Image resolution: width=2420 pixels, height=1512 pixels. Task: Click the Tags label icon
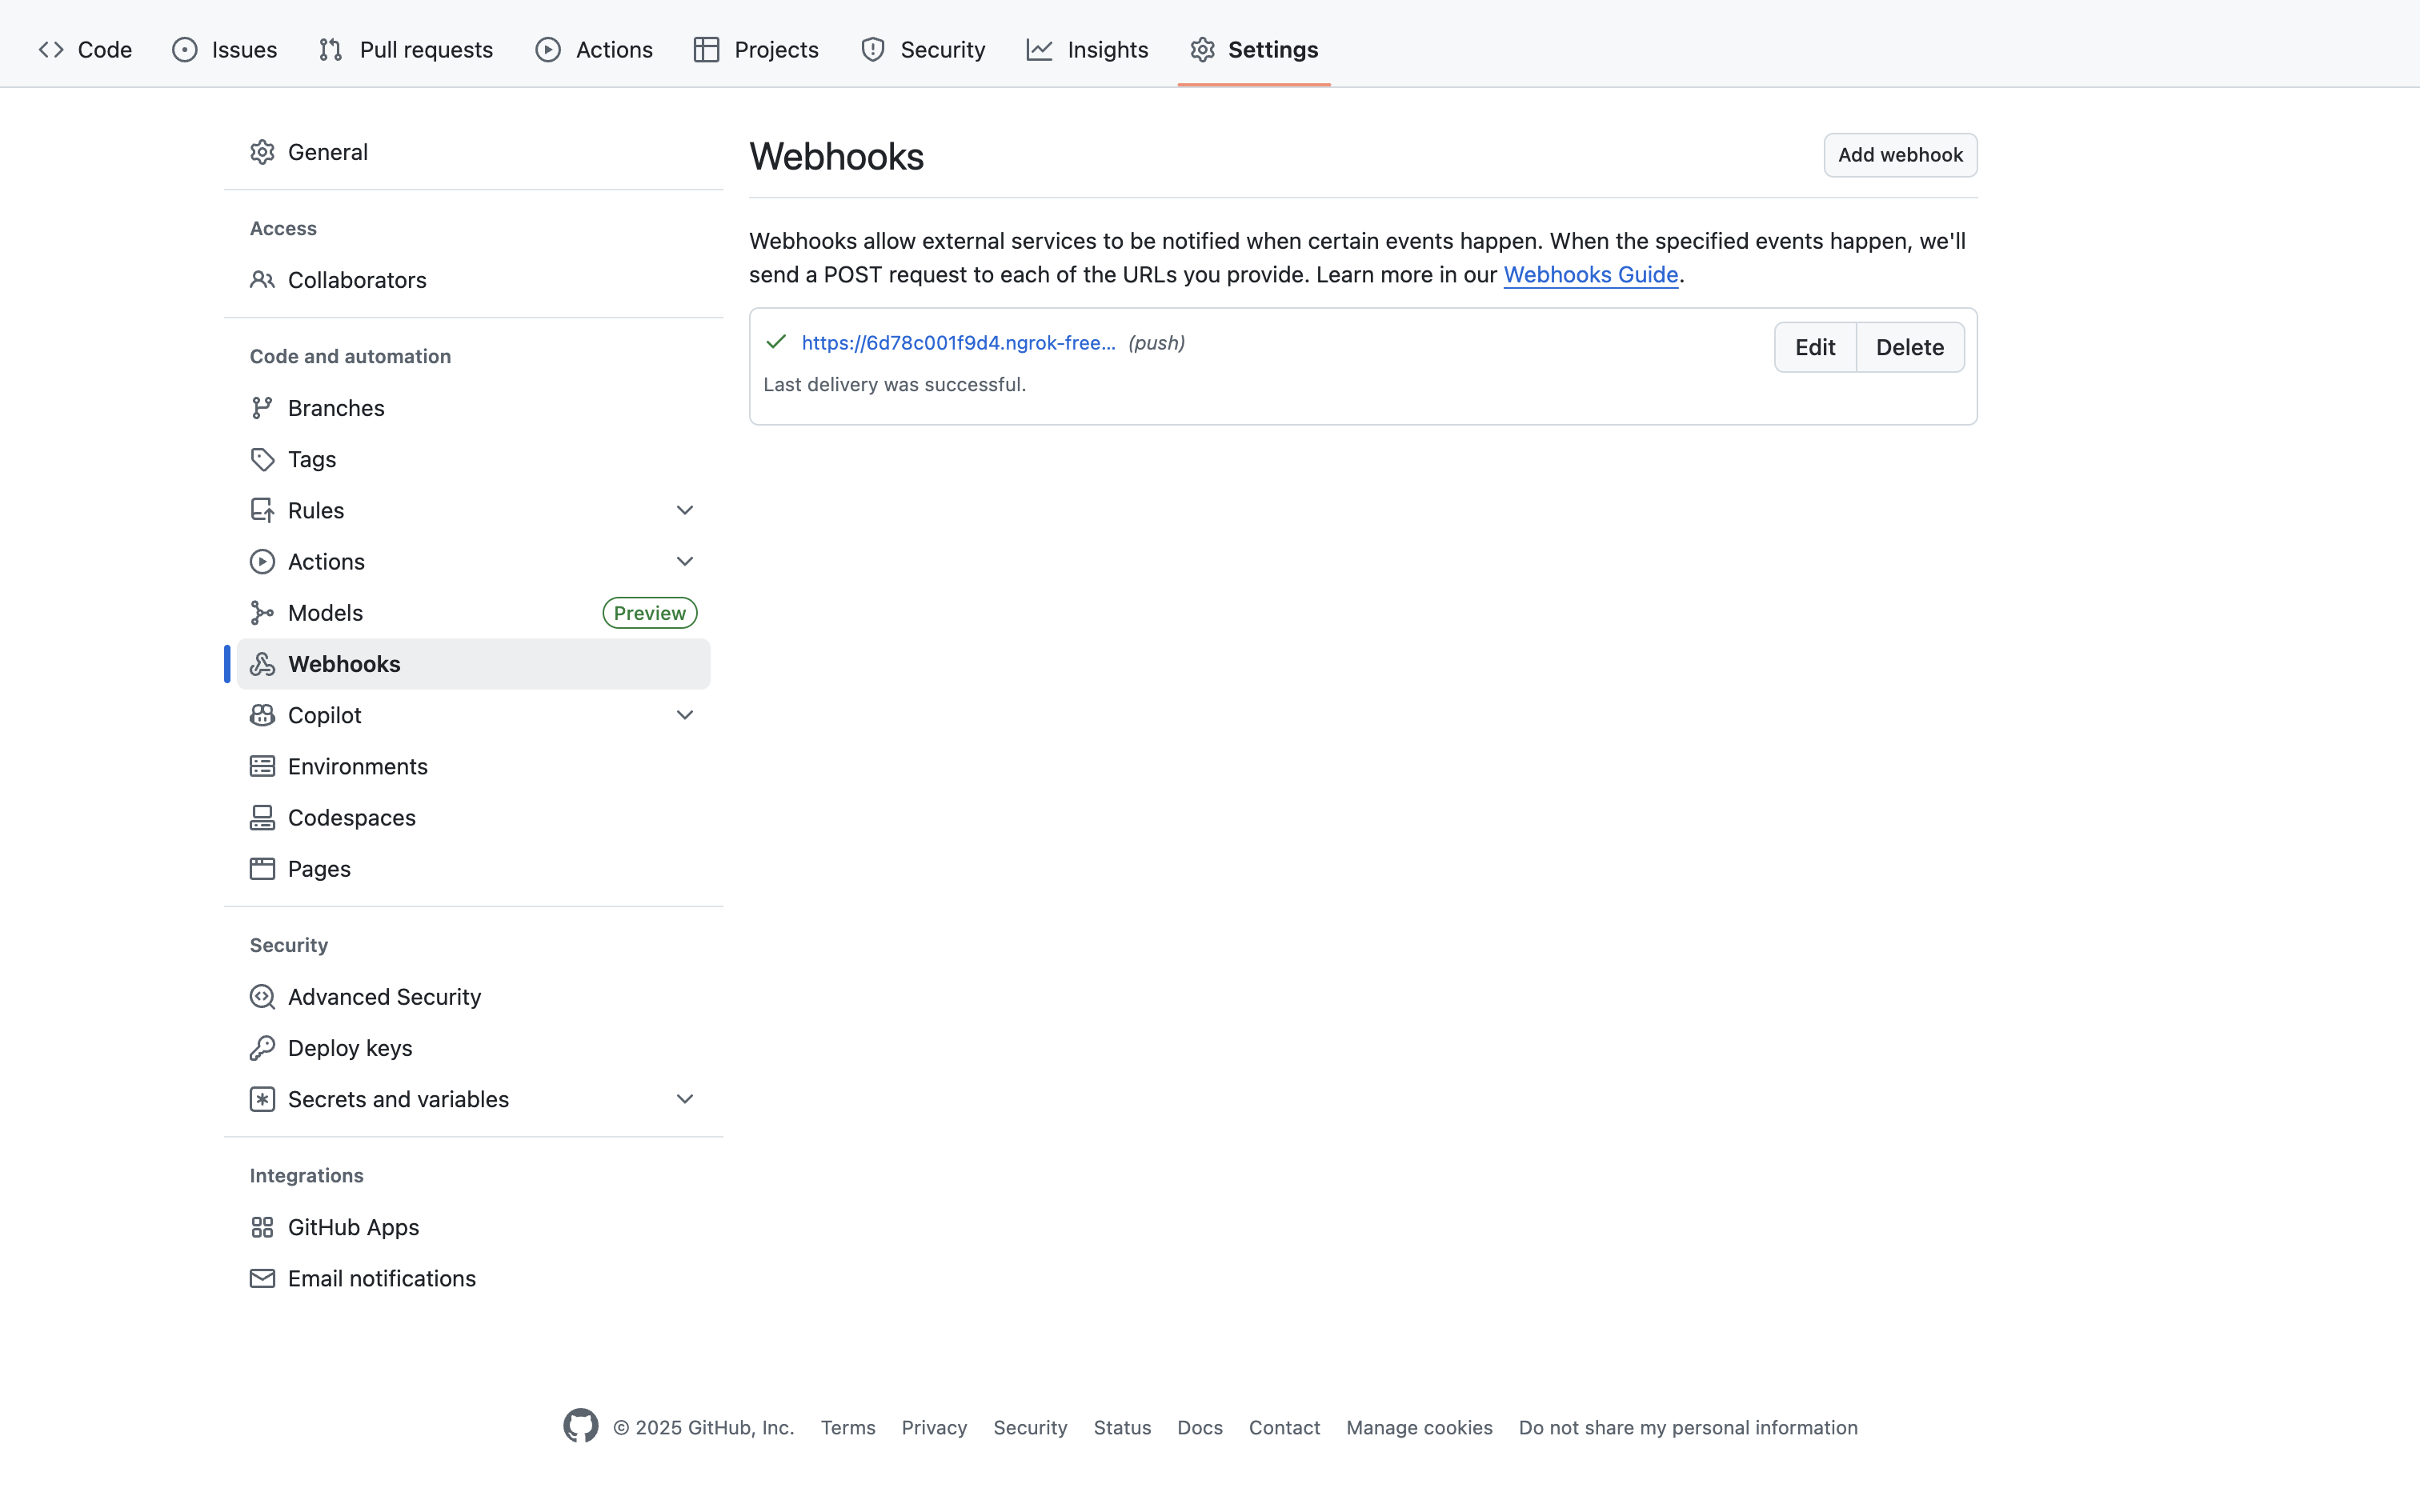tap(262, 459)
